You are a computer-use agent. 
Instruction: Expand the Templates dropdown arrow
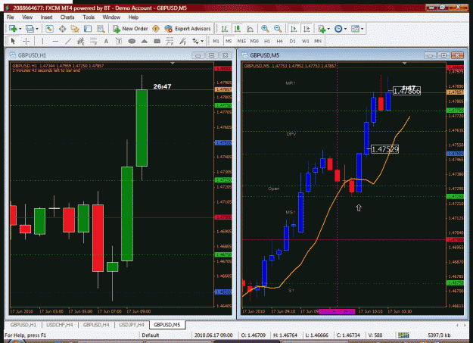point(363,29)
